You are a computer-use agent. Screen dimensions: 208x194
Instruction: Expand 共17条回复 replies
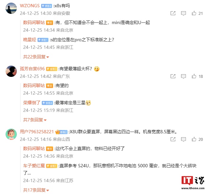[x=36, y=190]
